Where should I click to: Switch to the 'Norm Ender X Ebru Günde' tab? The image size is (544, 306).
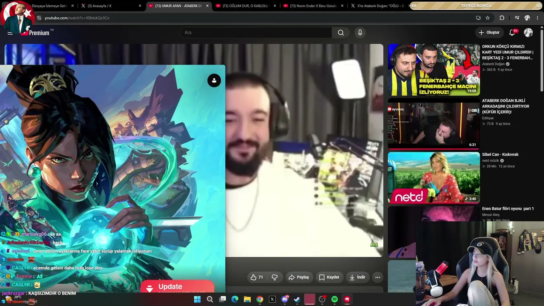tap(313, 6)
